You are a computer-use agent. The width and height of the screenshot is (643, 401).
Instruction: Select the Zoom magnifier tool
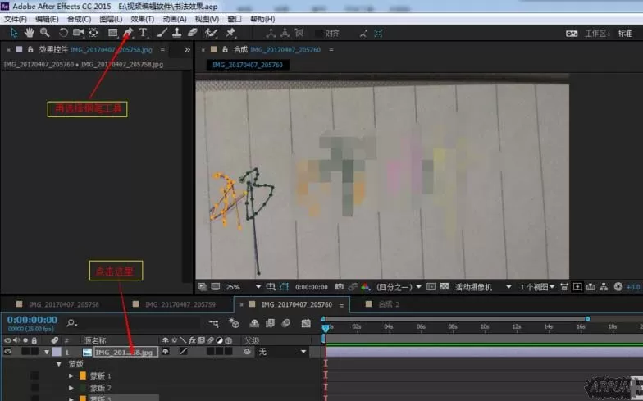(44, 33)
